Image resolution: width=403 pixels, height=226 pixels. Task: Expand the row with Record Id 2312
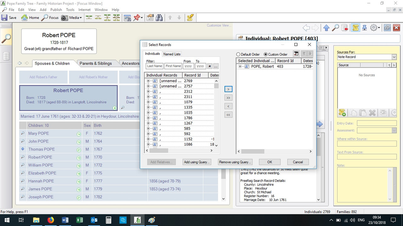pyautogui.click(x=148, y=91)
